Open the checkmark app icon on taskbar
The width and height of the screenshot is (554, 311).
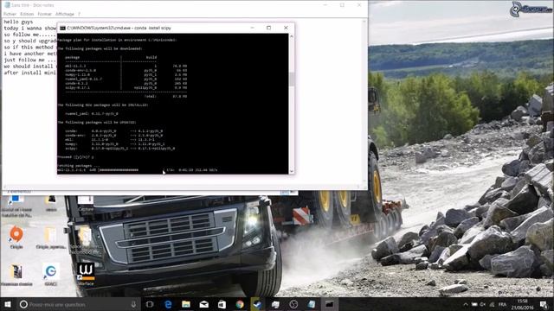(x=258, y=304)
